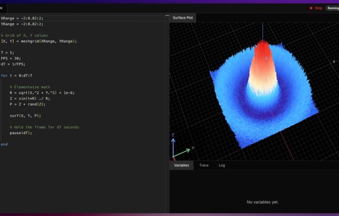Screen dimensions: 339x216
Task: Click the line 'T = 5;'
Action: (x=7, y=53)
